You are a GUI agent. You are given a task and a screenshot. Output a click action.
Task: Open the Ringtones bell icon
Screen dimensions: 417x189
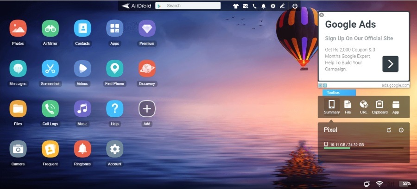[82, 149]
